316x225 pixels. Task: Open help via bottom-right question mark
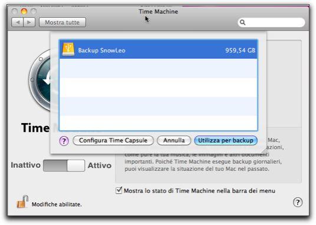click(298, 202)
